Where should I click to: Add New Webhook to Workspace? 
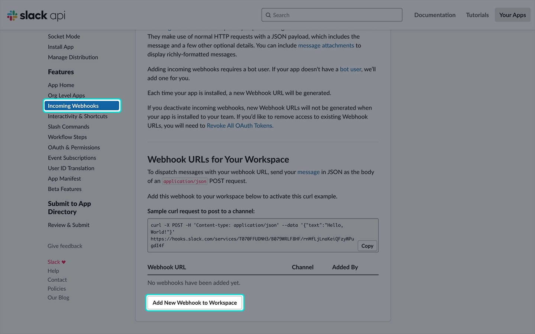tap(195, 303)
